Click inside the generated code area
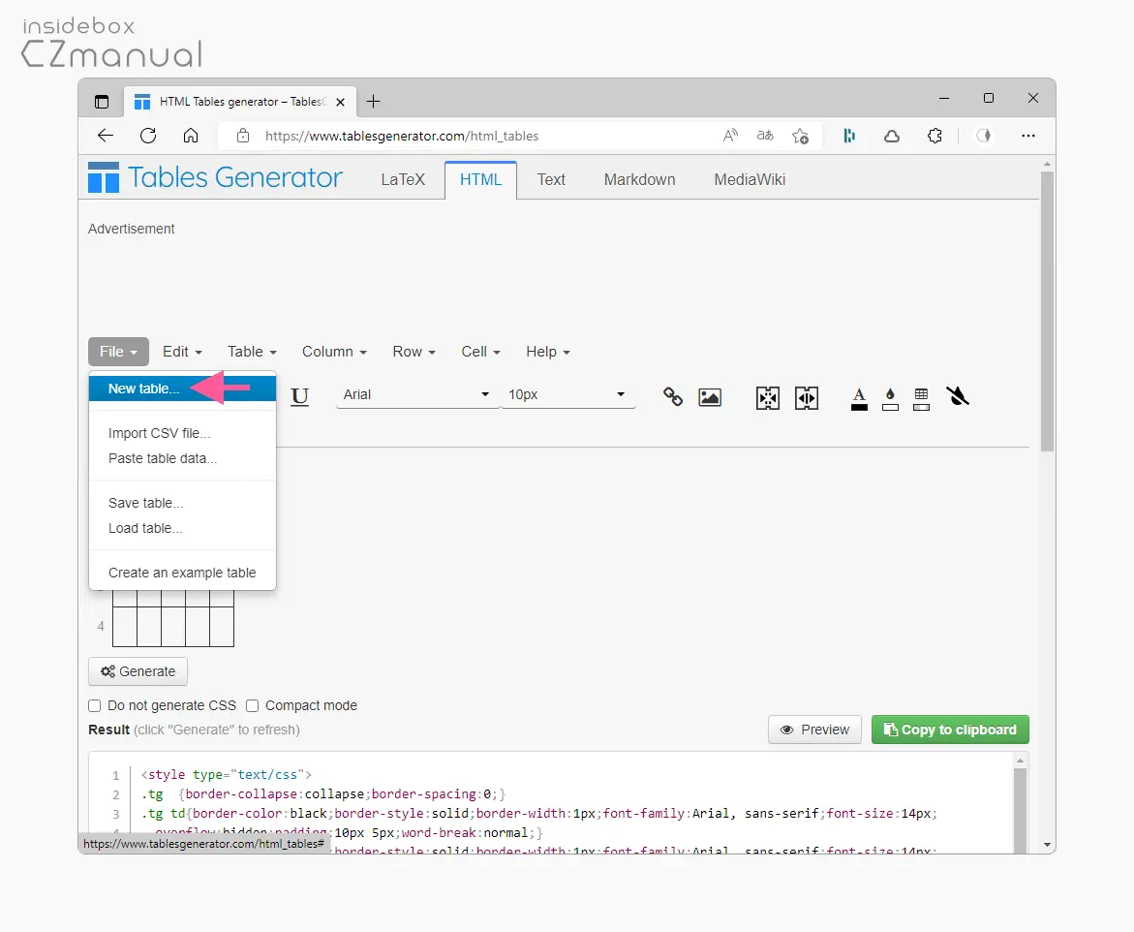The image size is (1134, 932). pyautogui.click(x=550, y=803)
